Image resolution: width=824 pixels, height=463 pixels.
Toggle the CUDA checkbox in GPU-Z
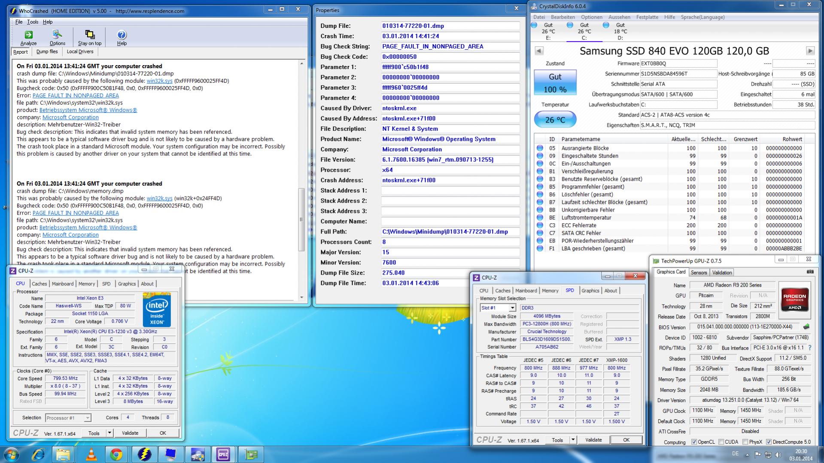tap(721, 442)
